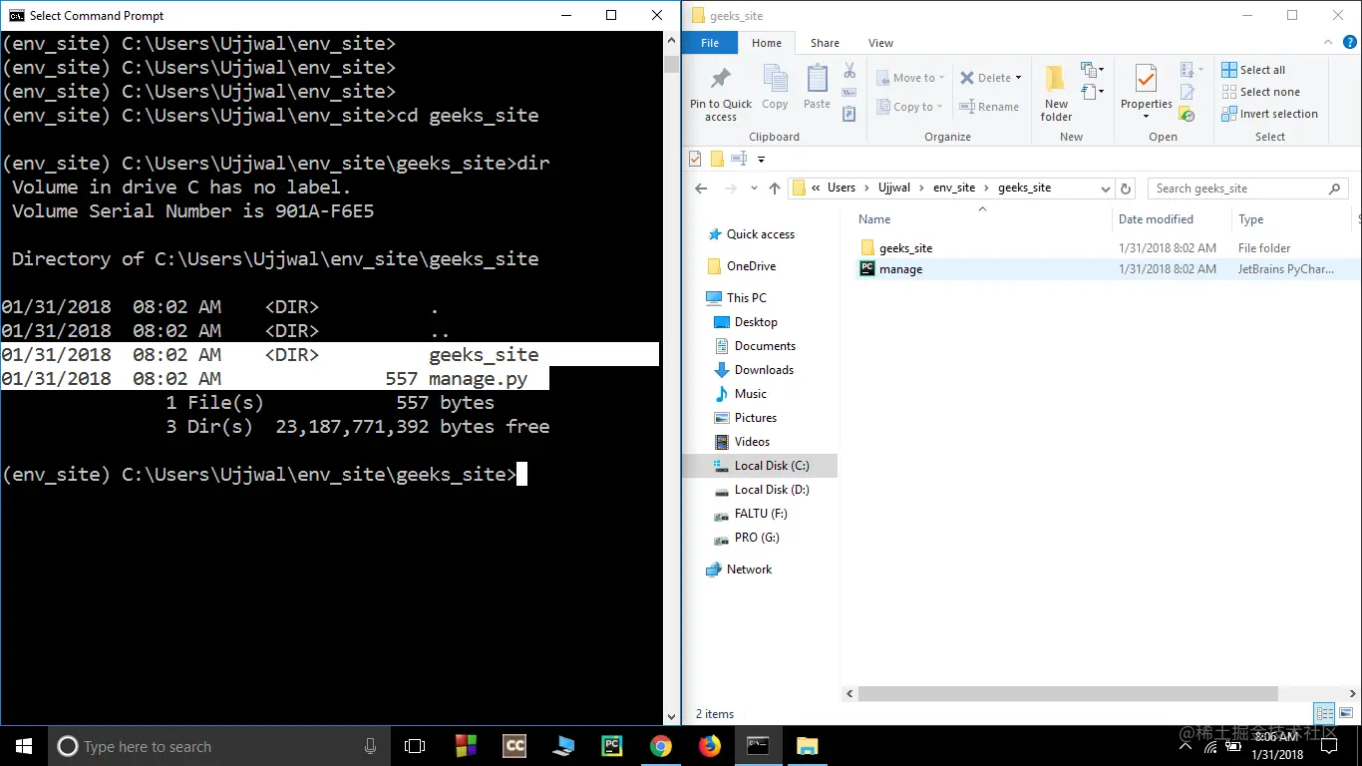Click the History icon in Open group
Image resolution: width=1362 pixels, height=766 pixels.
coord(1187,114)
